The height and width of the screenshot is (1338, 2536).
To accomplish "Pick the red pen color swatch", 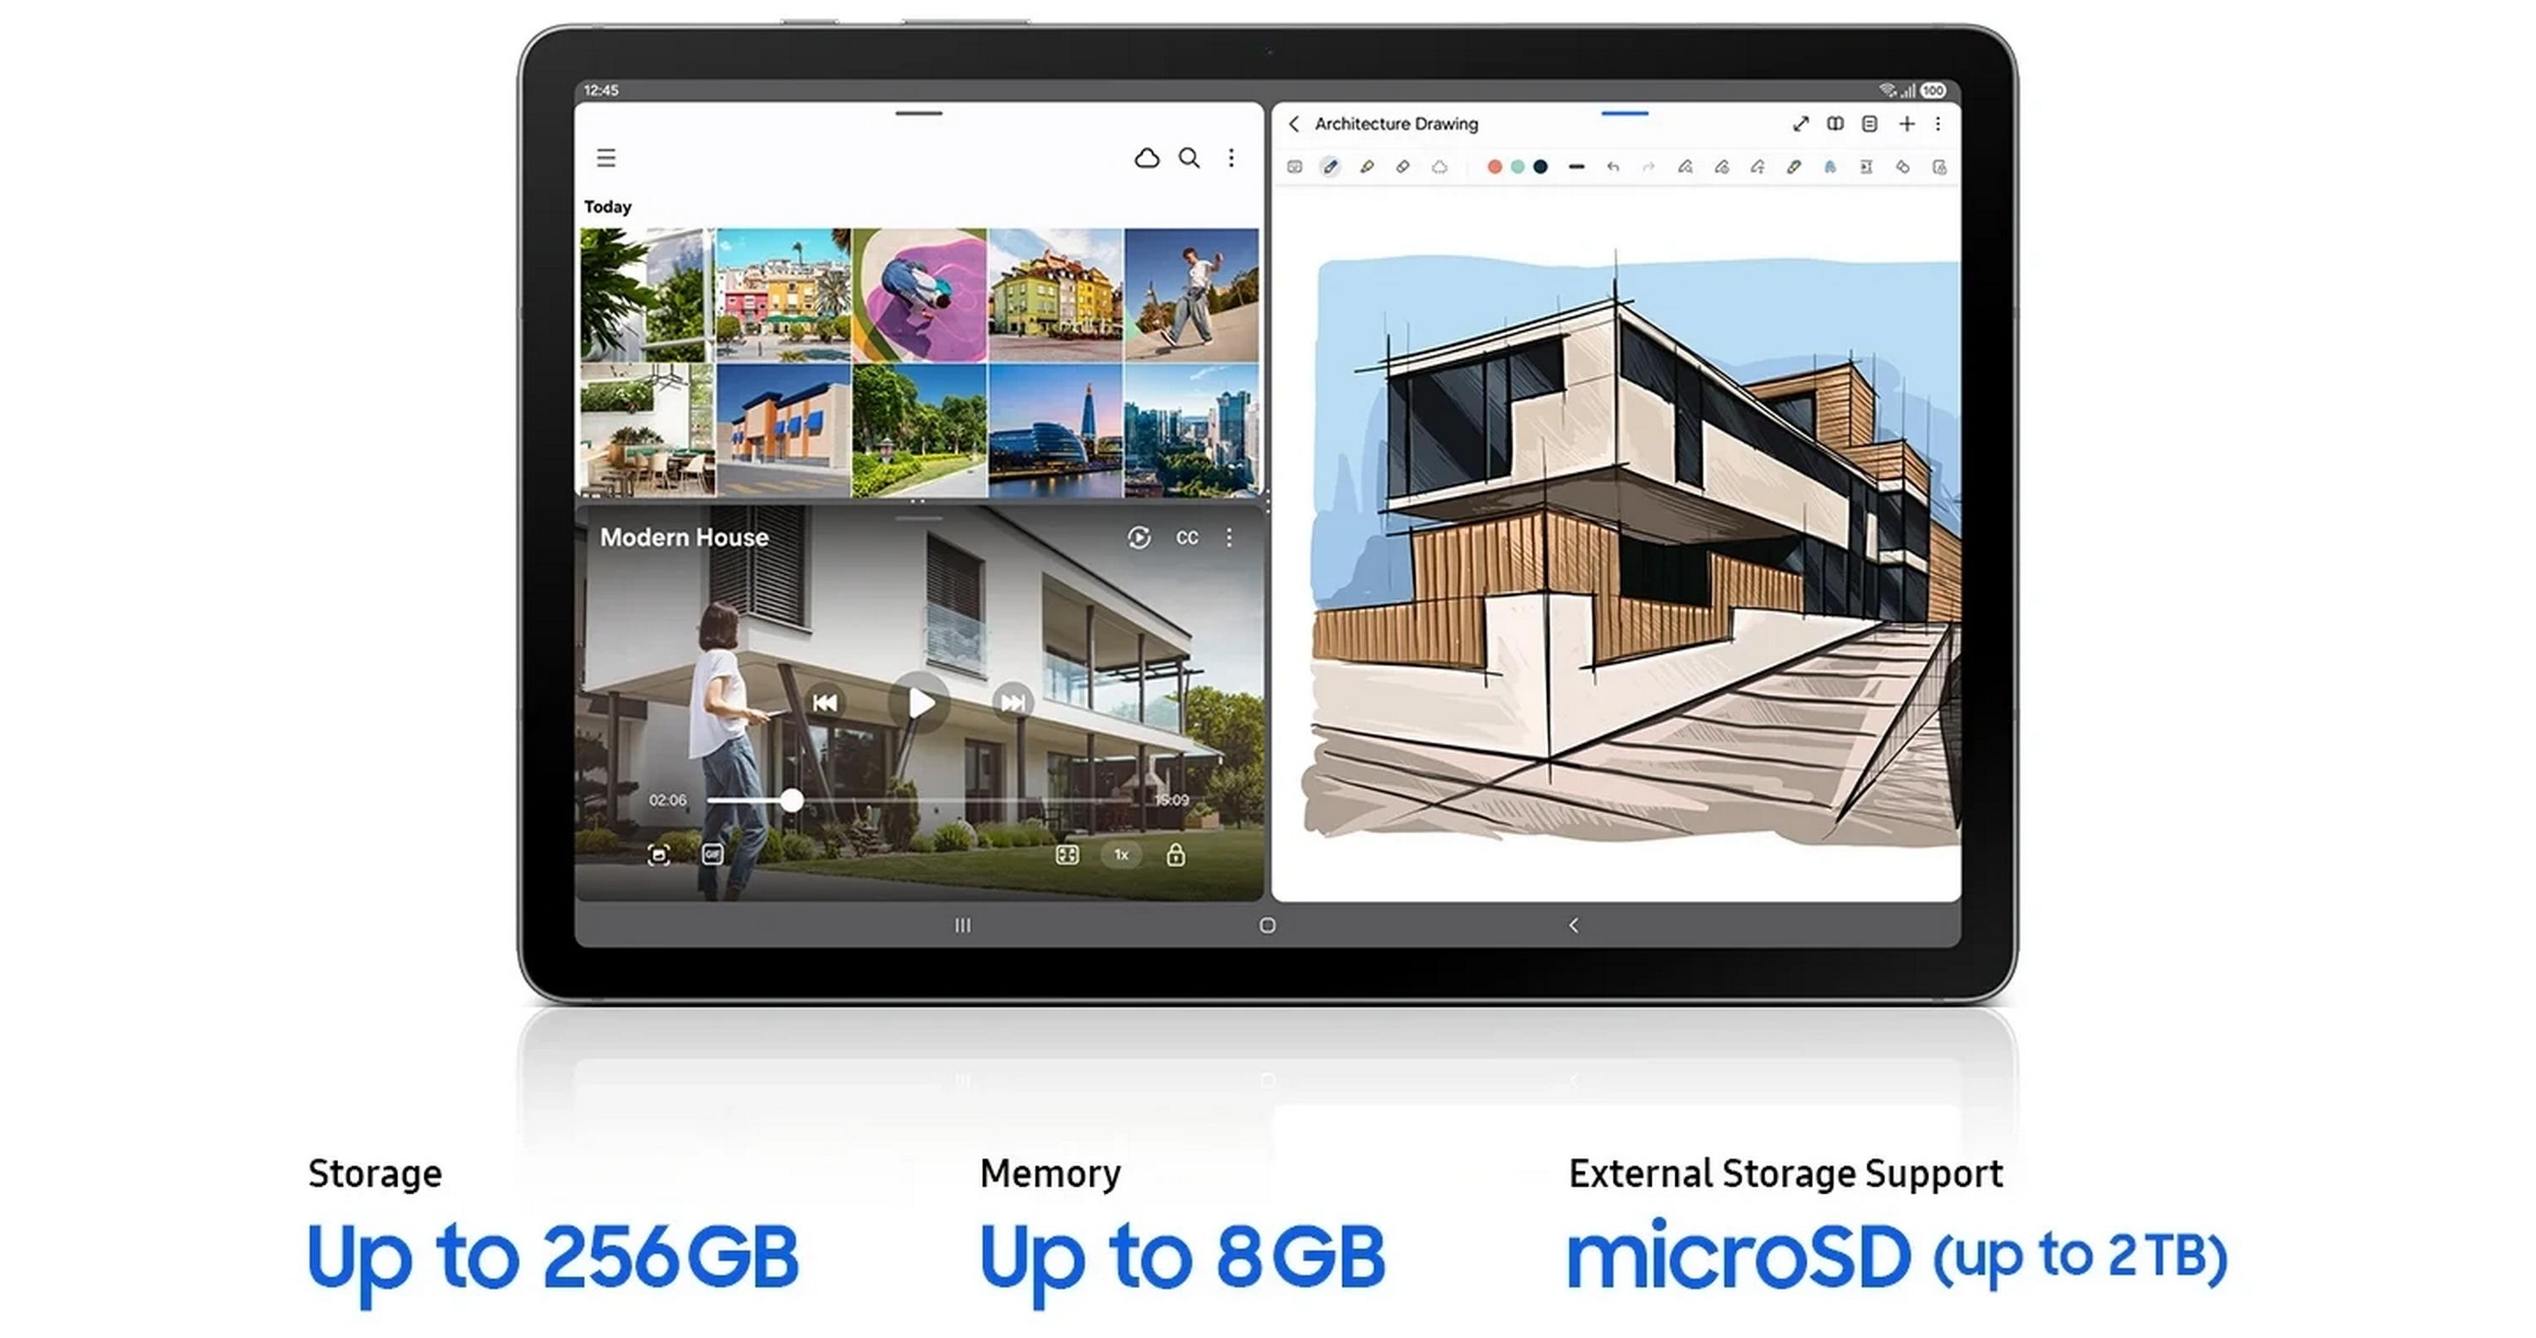I will point(1495,167).
